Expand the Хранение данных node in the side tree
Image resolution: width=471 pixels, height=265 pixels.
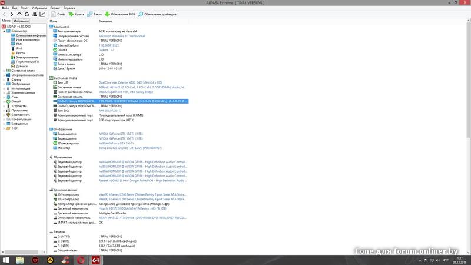(x=4, y=93)
